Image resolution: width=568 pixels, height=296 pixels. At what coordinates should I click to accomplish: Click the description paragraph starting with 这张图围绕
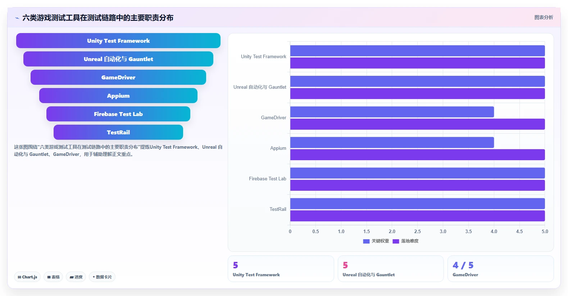[x=118, y=151]
